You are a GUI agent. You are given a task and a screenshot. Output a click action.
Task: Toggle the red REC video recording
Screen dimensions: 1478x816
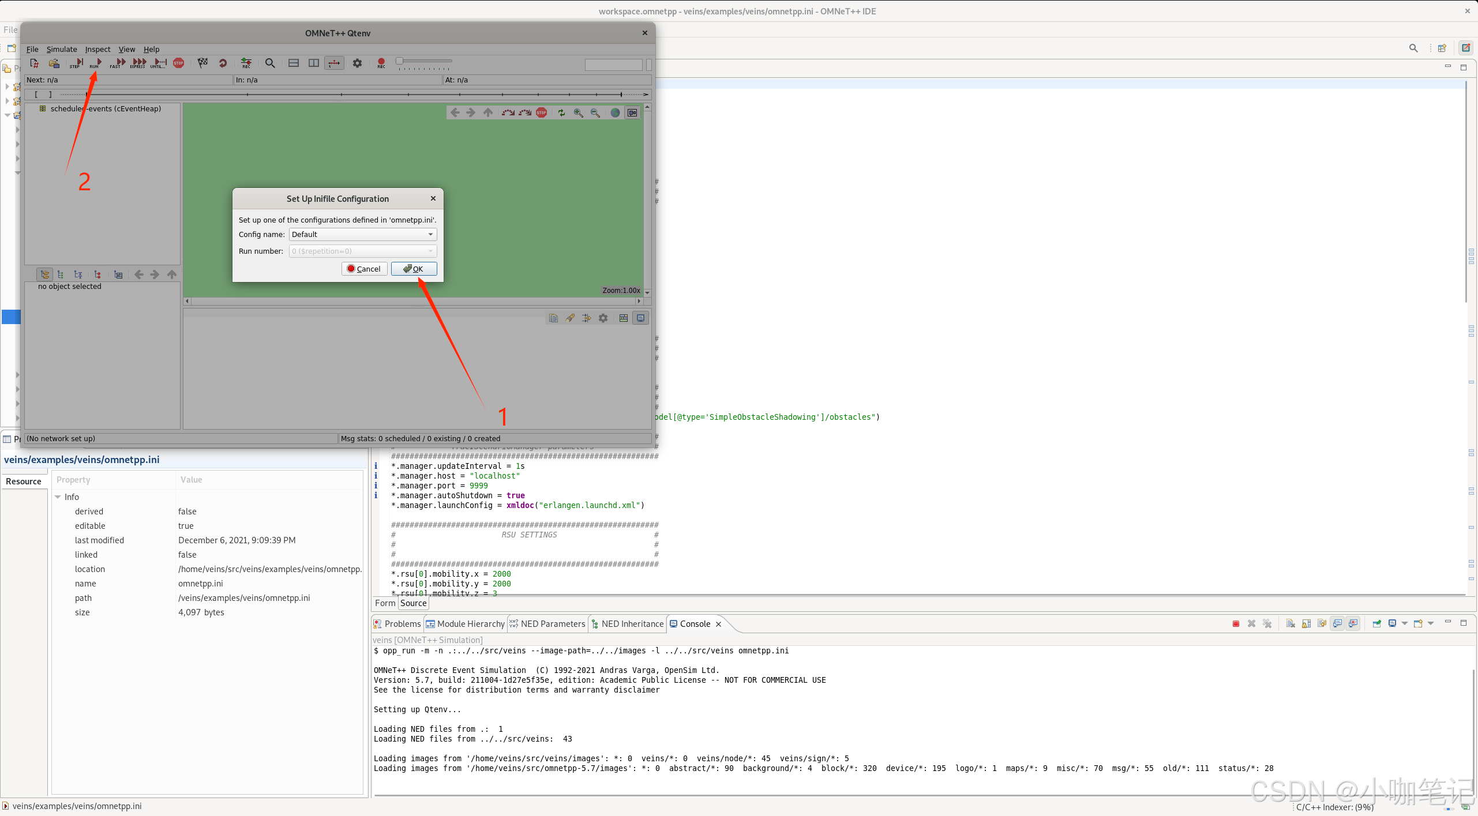pos(381,63)
